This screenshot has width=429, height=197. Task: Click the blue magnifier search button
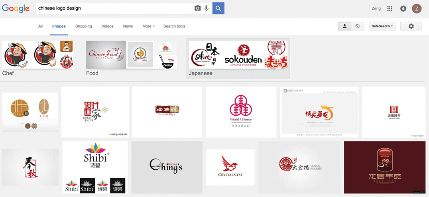pos(218,8)
